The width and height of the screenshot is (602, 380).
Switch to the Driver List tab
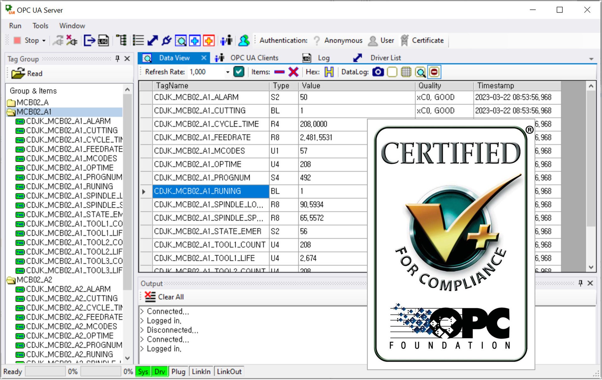click(377, 58)
